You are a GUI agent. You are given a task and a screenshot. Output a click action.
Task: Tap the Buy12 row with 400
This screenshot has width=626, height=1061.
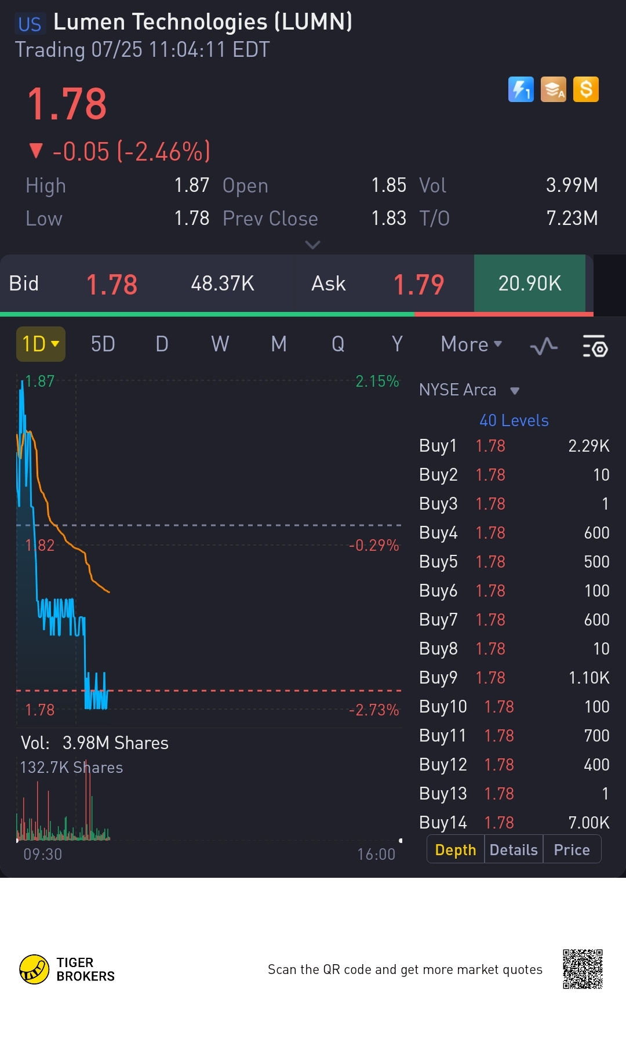click(514, 765)
